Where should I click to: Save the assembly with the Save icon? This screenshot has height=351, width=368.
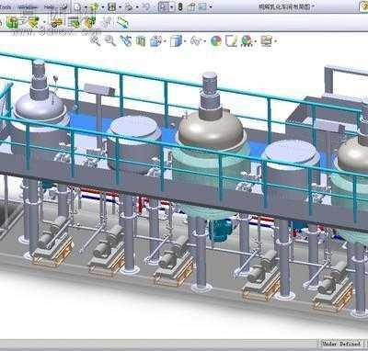(x=111, y=6)
